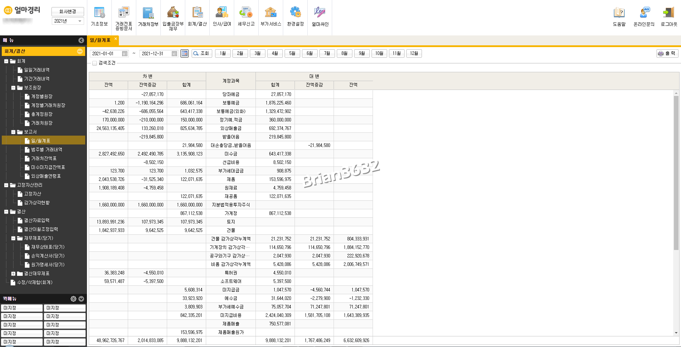Open 외상매출연령표 in the menu tree
Screen dimensions: 681x347
[46, 176]
